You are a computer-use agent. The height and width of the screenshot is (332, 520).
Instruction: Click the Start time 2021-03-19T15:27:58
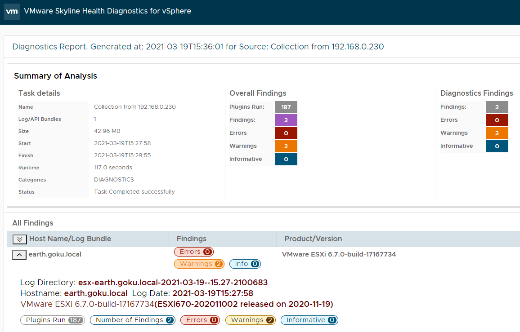tap(122, 143)
